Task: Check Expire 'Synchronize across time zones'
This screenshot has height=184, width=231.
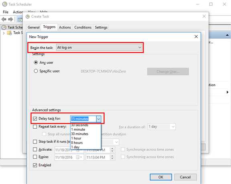Action: click(123, 157)
